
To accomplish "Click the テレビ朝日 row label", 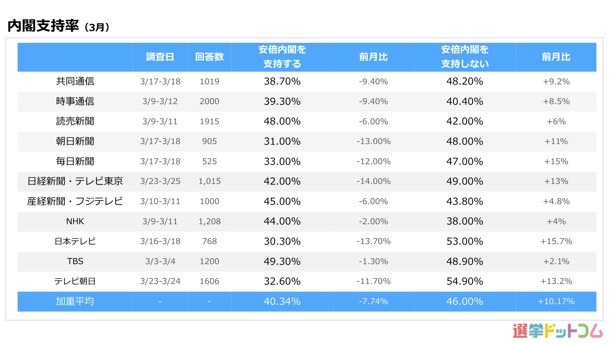I will [x=75, y=281].
